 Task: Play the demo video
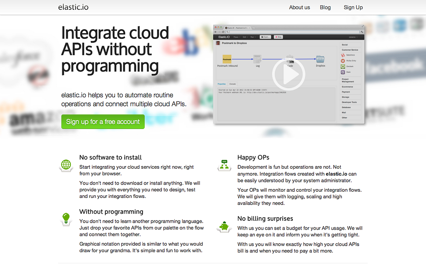point(288,74)
